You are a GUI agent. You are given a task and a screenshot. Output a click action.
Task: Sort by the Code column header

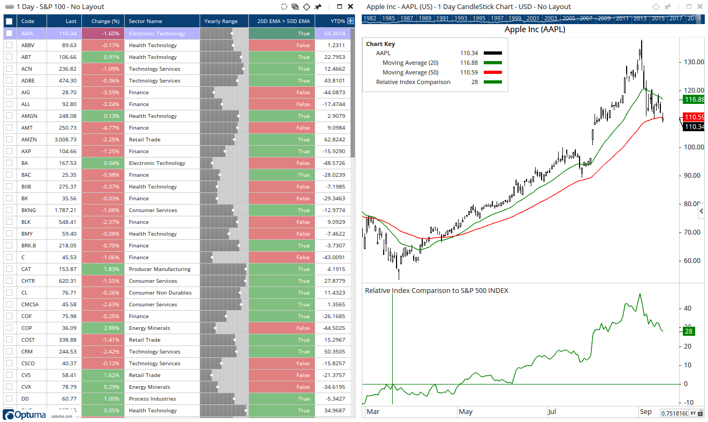point(32,21)
